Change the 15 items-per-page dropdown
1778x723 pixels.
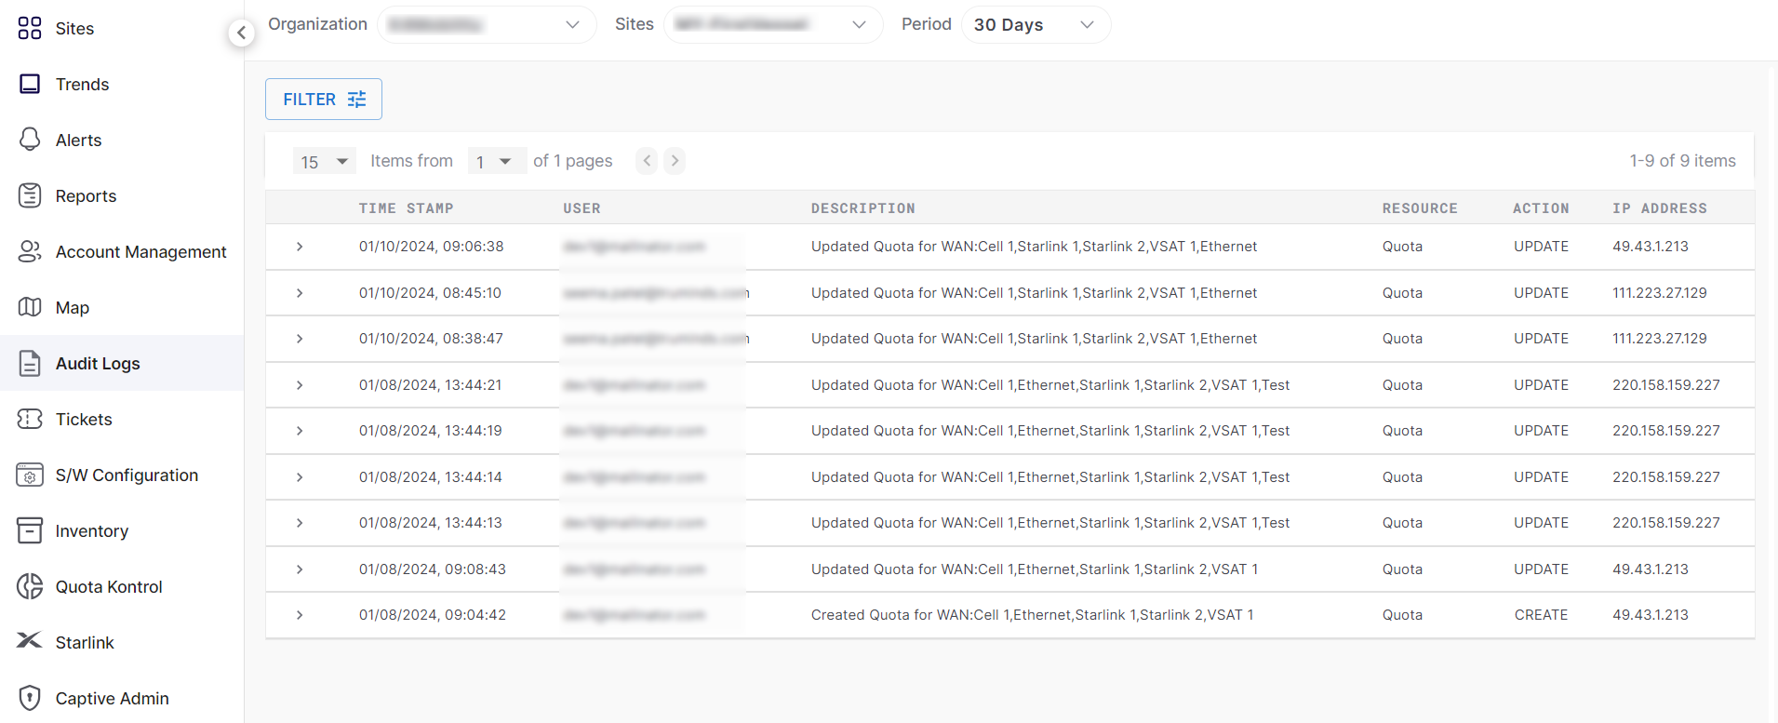[x=324, y=162]
